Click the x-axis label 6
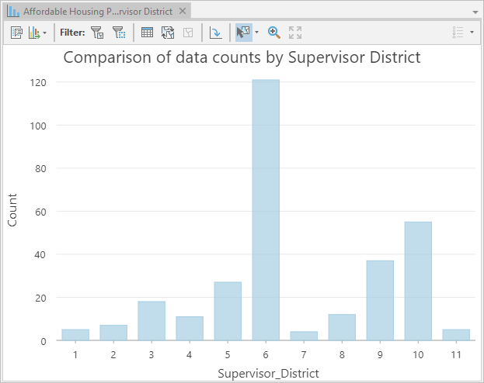484x383 pixels. click(x=266, y=355)
